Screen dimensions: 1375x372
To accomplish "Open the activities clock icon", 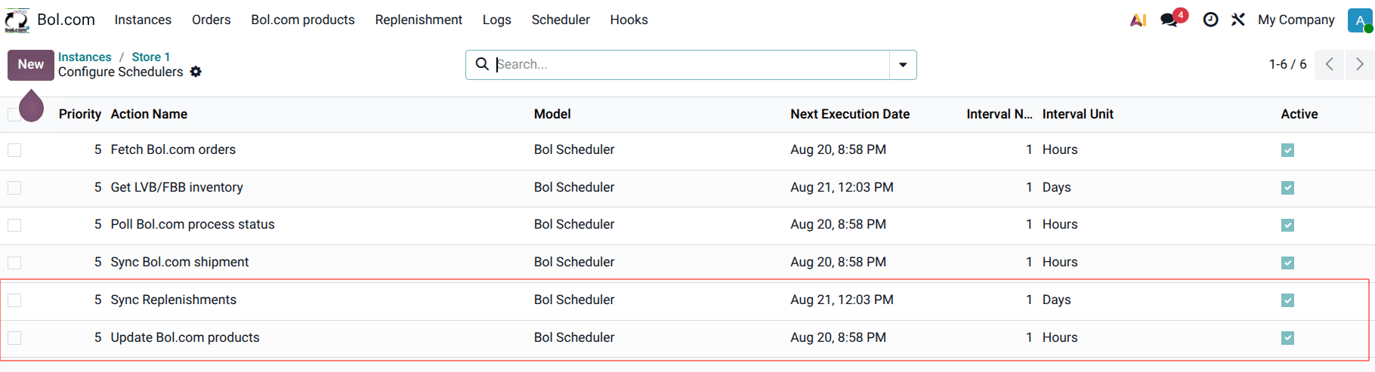I will click(x=1210, y=20).
